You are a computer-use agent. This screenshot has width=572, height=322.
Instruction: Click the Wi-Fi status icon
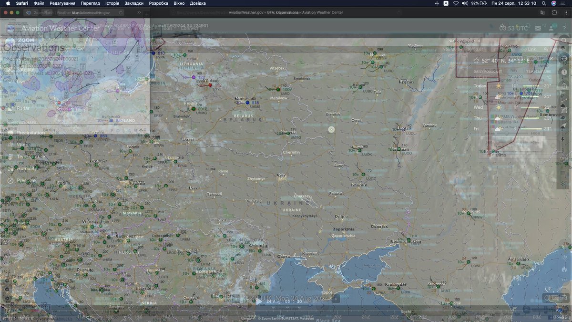point(456,3)
